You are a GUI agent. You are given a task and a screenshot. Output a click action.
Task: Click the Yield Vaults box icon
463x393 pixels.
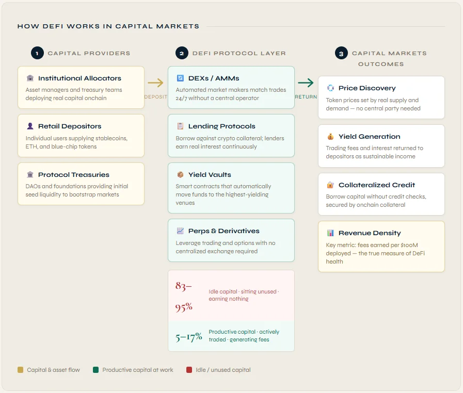[180, 175]
